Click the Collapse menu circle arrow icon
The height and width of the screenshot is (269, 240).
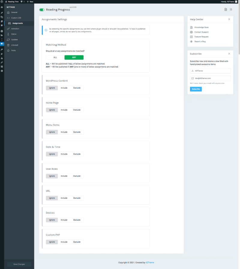coord(2,71)
